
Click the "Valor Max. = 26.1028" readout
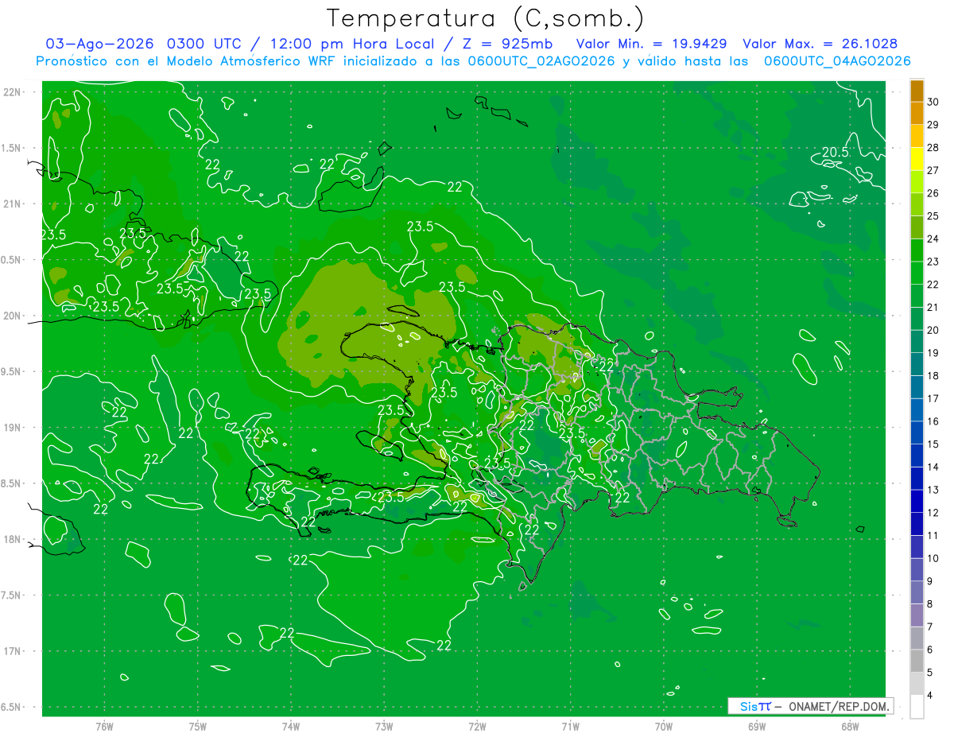pyautogui.click(x=820, y=44)
